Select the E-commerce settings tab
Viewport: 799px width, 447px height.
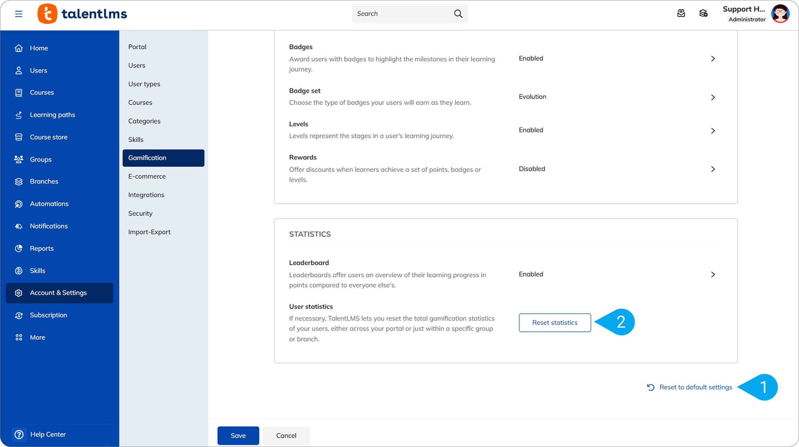(147, 176)
